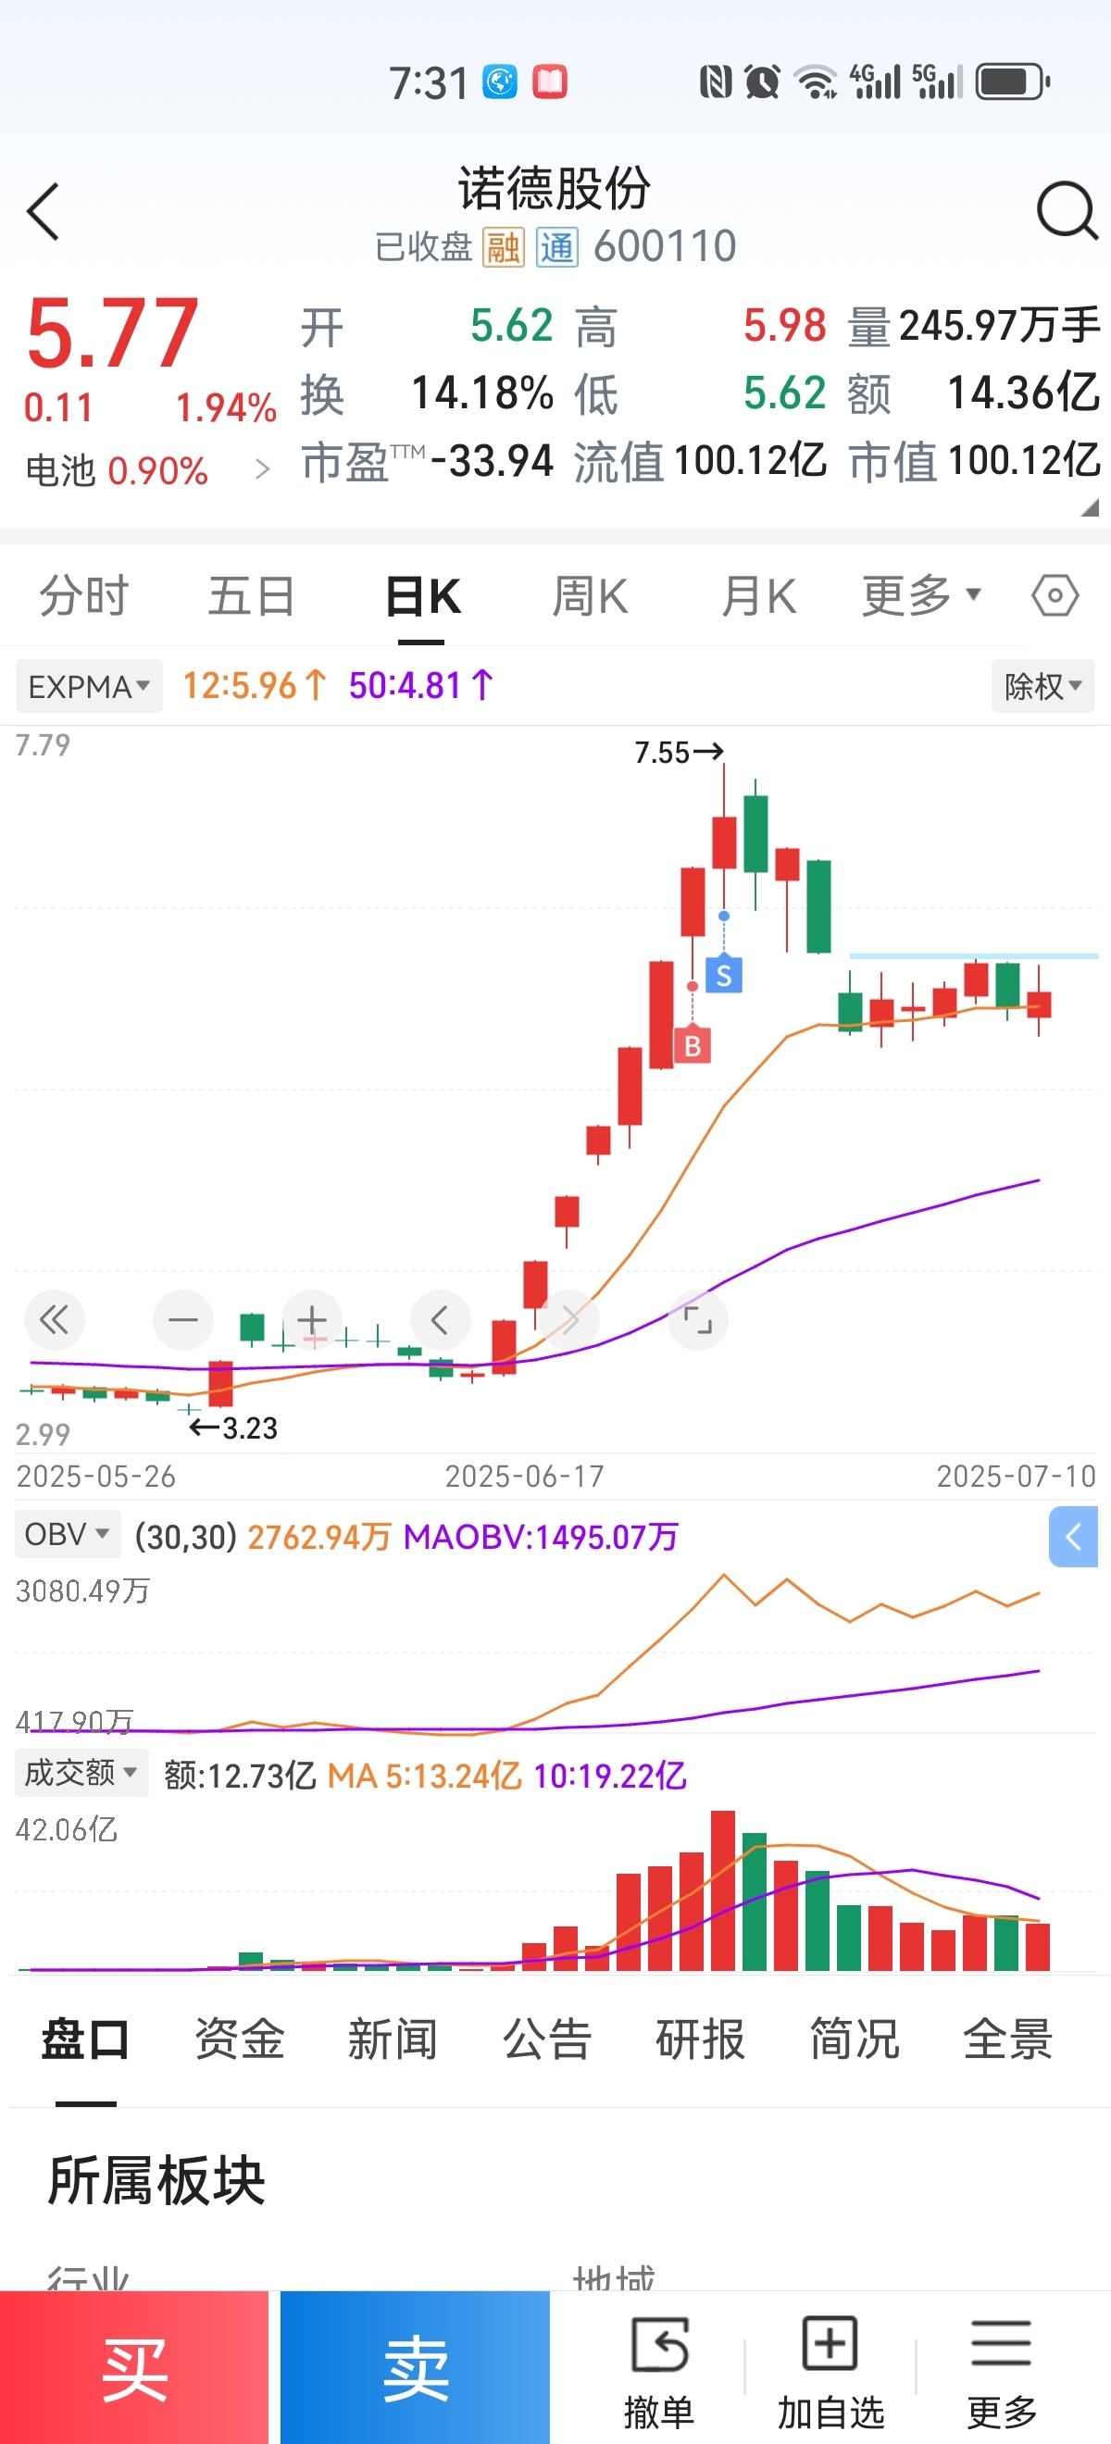This screenshot has height=2444, width=1111.
Task: Tap the NFC status bar icon
Action: pos(716,81)
